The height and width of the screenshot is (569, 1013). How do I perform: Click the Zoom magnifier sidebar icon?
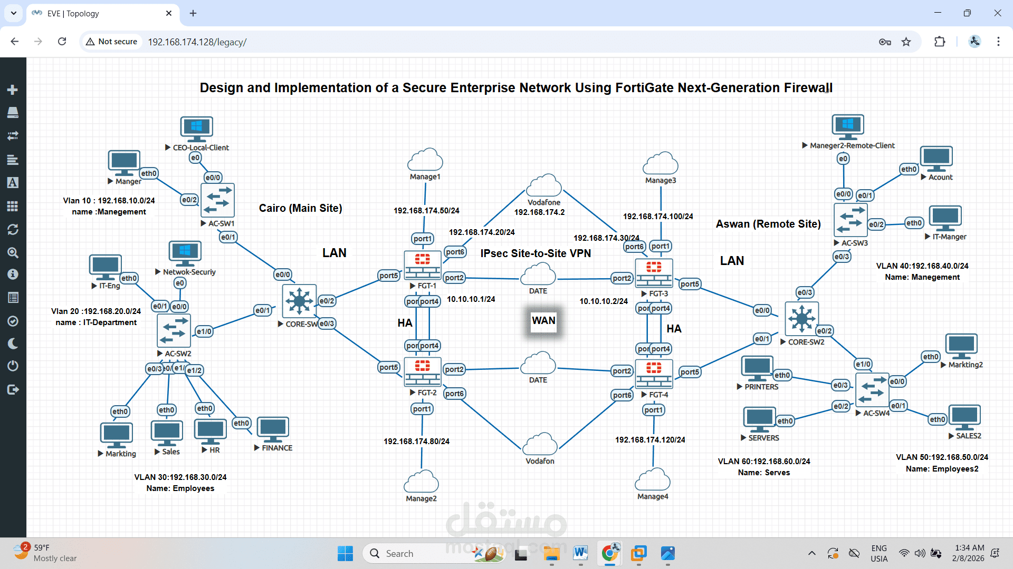(13, 253)
